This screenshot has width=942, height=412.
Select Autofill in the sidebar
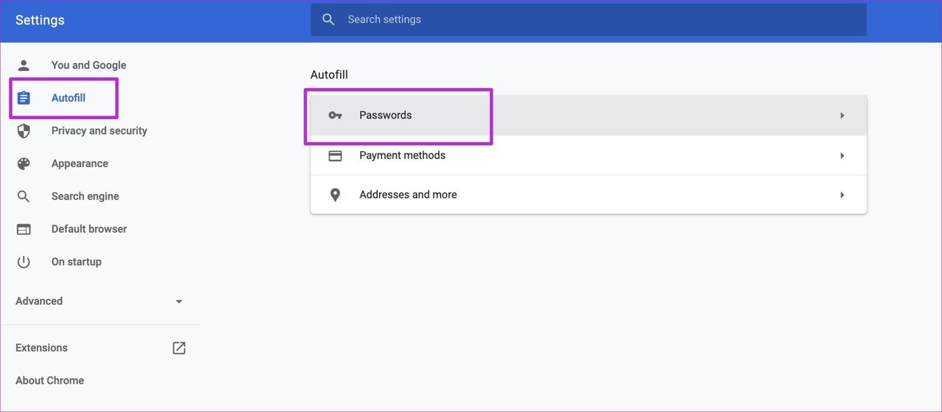pos(68,98)
